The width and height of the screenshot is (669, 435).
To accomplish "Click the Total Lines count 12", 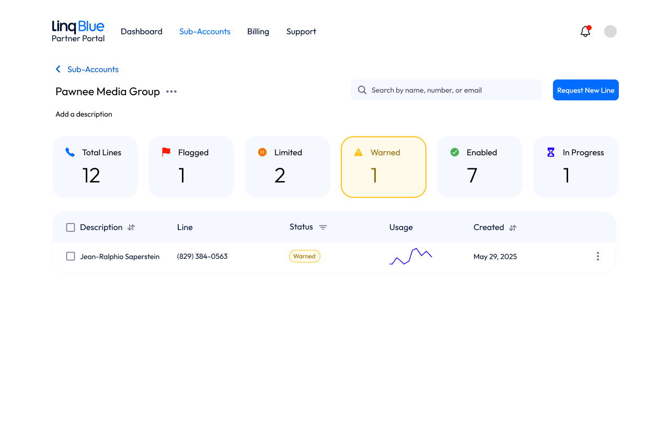I will (x=91, y=176).
